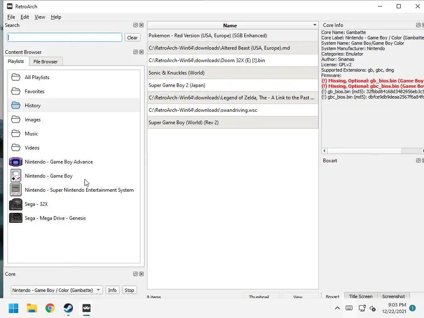Launch Chrome from the taskbar
424x318 pixels.
tap(50, 308)
